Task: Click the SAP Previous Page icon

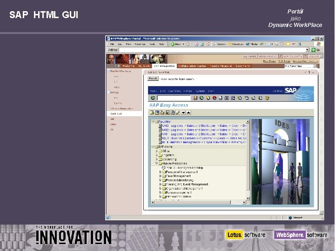Action: click(x=247, y=98)
